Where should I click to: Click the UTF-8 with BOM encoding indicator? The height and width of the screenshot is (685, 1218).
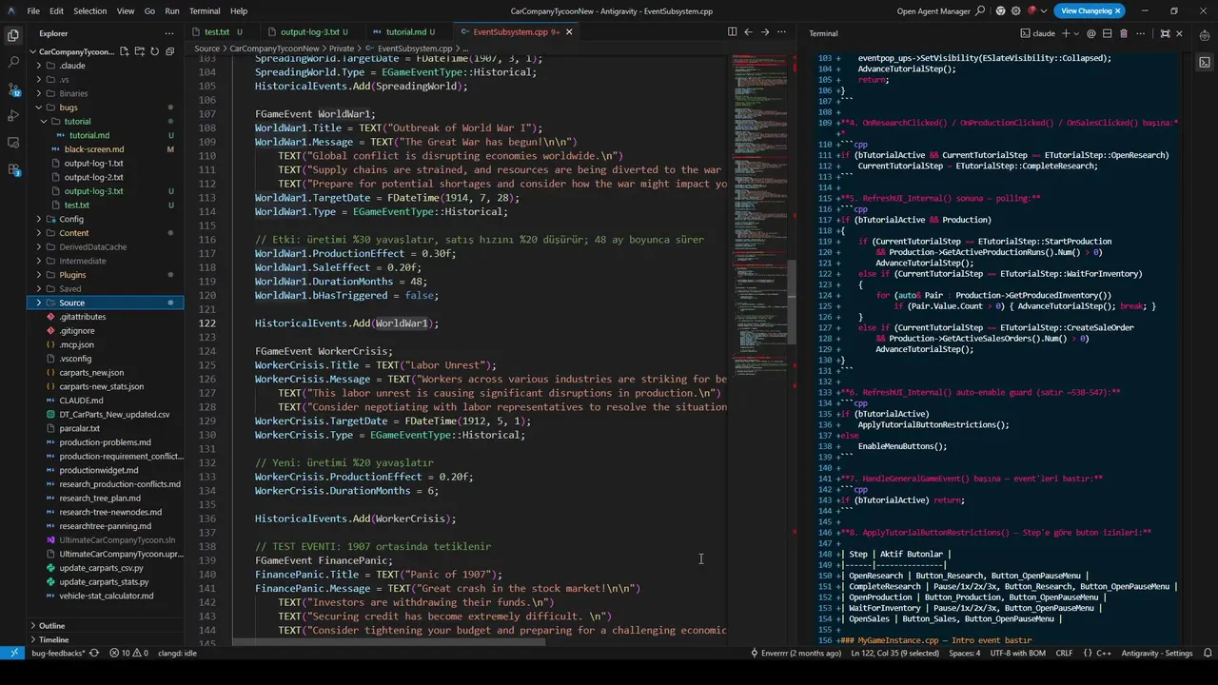[1017, 653]
